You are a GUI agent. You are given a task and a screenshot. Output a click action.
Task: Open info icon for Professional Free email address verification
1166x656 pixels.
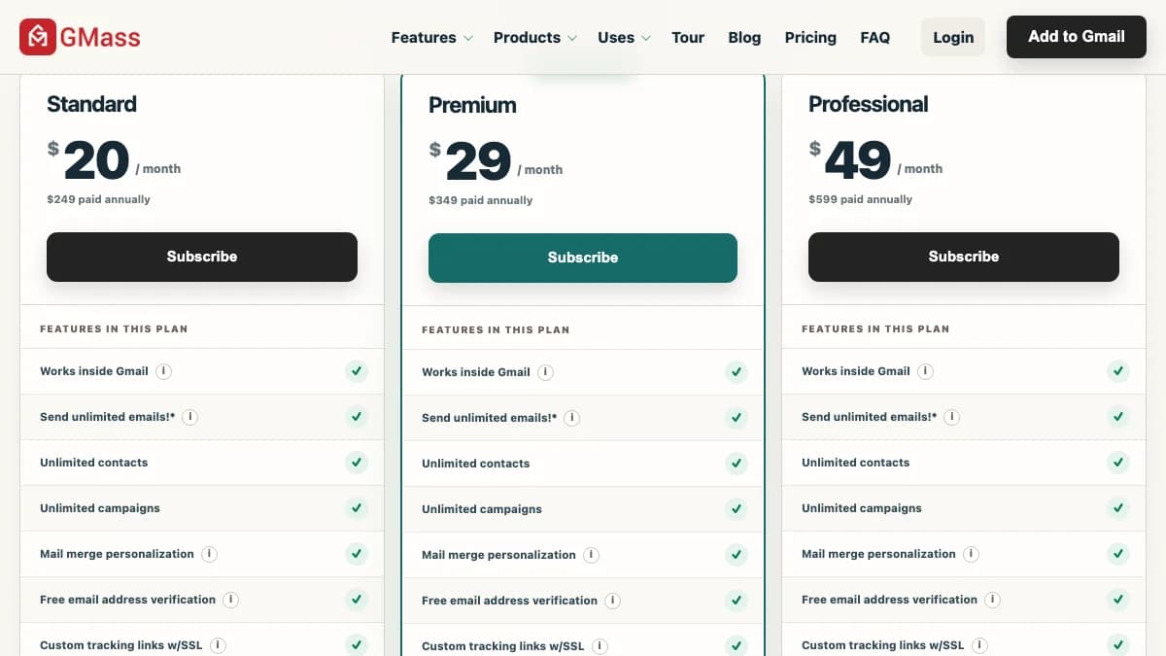[992, 600]
